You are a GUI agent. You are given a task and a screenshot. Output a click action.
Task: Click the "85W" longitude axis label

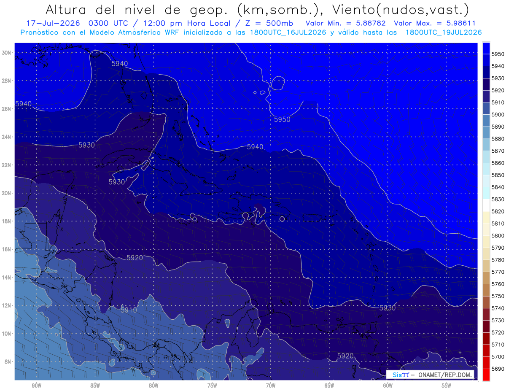pos(95,386)
